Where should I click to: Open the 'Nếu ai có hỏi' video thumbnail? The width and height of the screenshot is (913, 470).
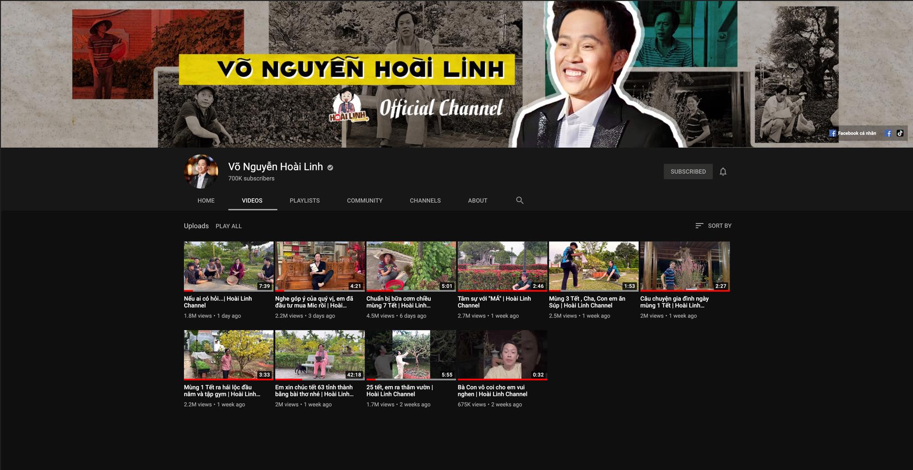(x=229, y=266)
